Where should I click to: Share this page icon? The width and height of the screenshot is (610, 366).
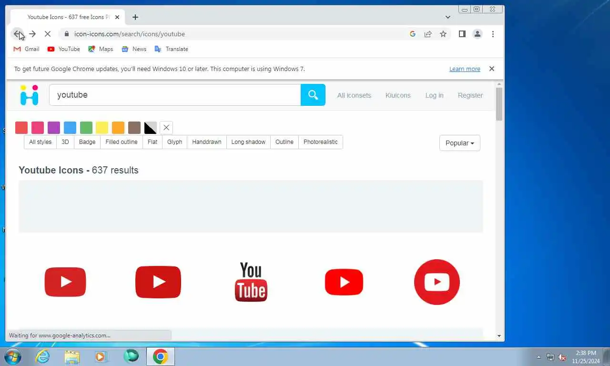[x=428, y=34]
